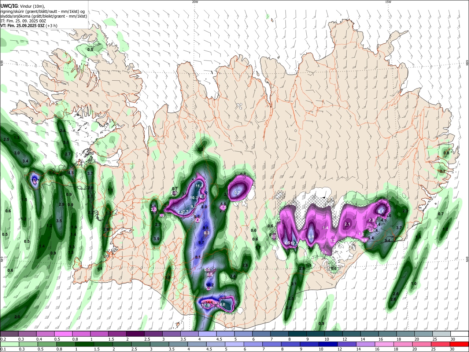Click upper-row swatch between 4 and 4.5
Screen dimensions: 469x352
(207, 334)
